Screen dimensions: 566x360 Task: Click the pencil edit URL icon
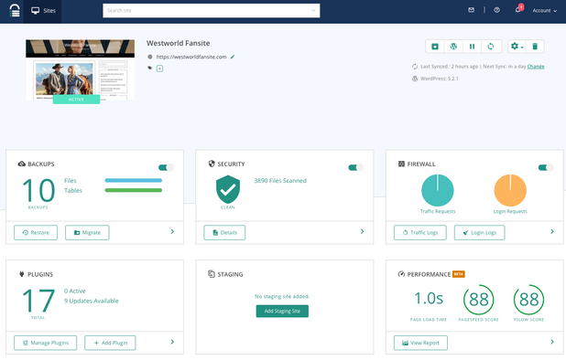(233, 57)
